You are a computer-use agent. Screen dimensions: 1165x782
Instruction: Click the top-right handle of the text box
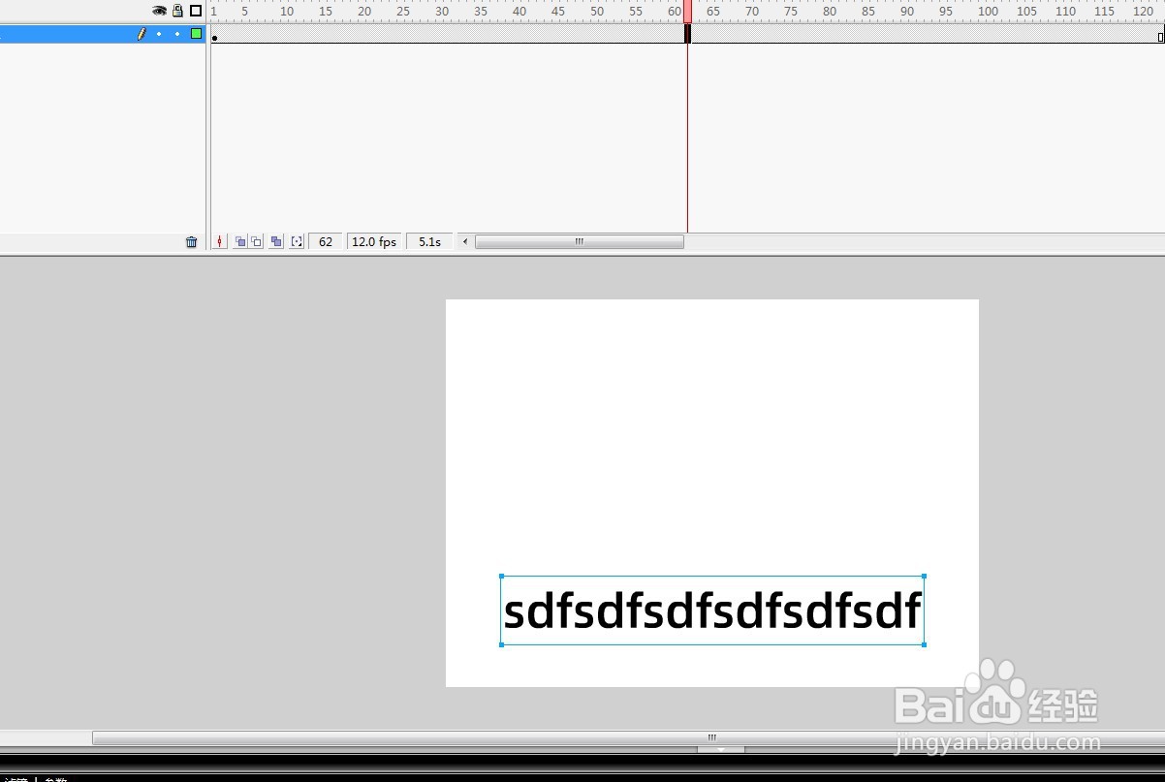tap(924, 577)
